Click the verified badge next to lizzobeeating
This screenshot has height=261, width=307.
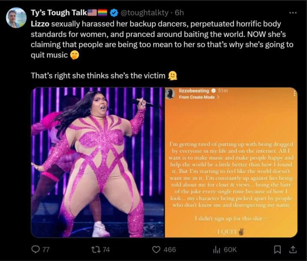(212, 91)
